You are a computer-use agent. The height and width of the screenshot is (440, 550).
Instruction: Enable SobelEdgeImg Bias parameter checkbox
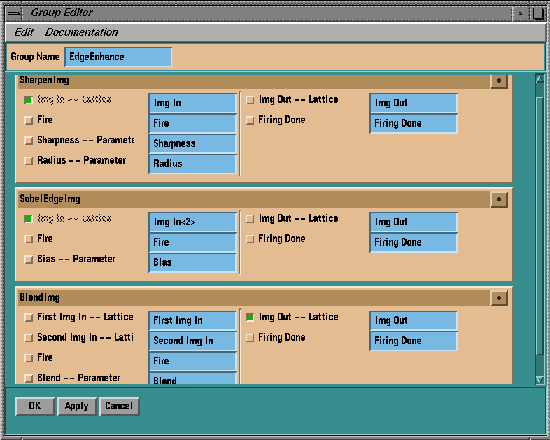[29, 260]
